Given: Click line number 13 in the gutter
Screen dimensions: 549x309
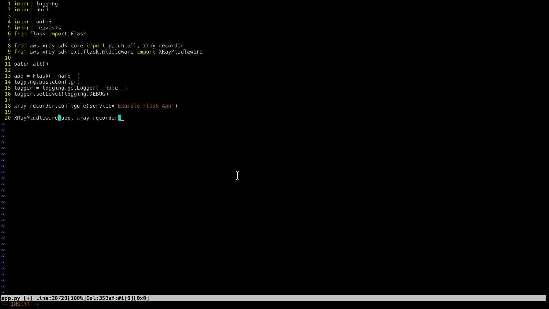Looking at the screenshot, I should point(8,76).
